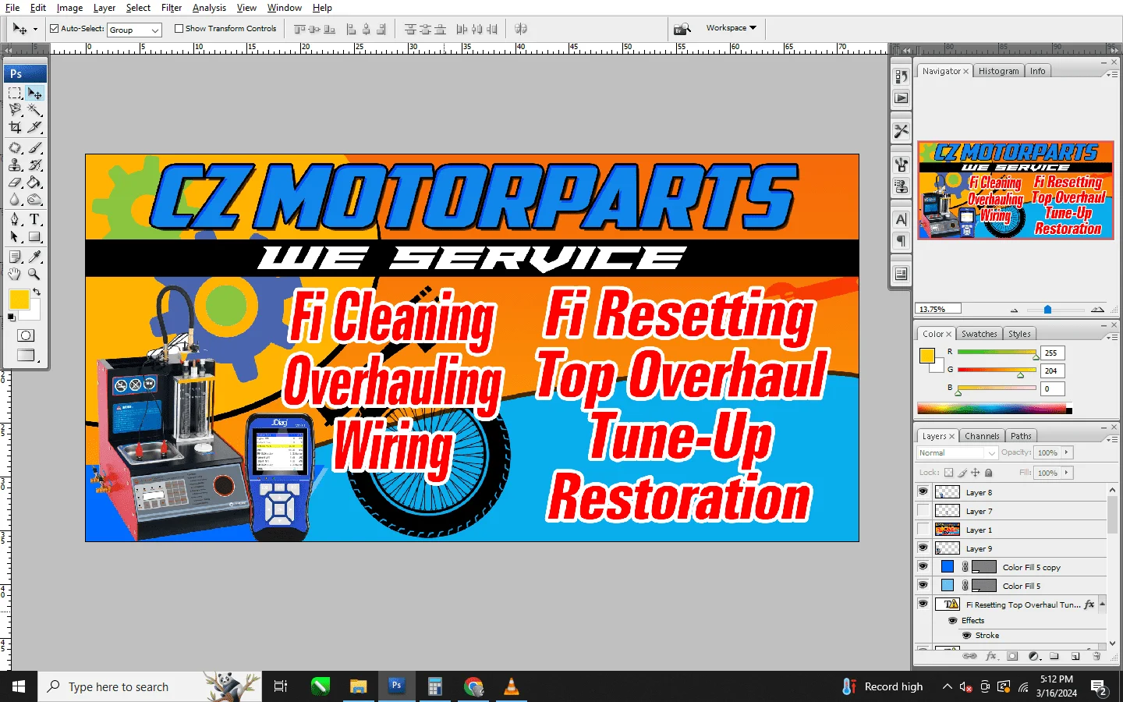
Task: Click the Windows Start button
Action: pyautogui.click(x=19, y=686)
